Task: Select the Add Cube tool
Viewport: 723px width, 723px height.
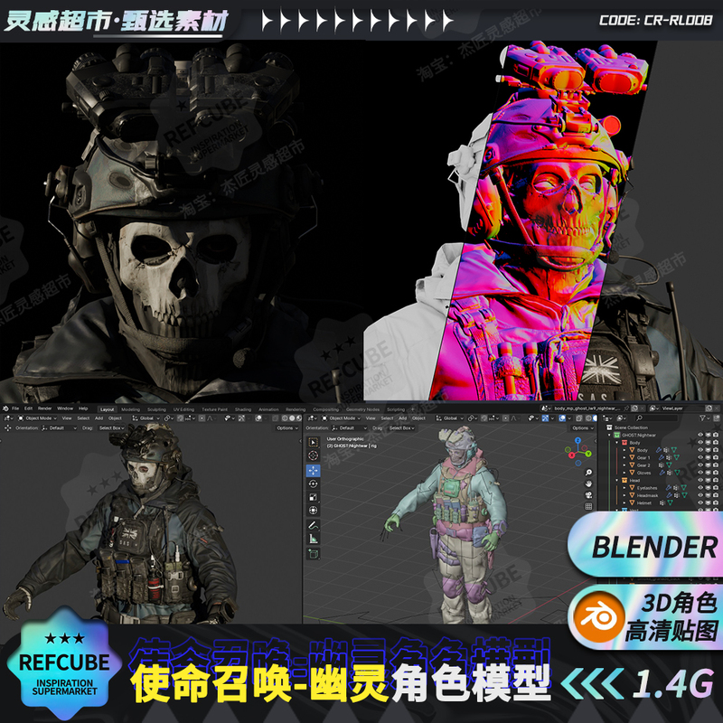Action: click(x=313, y=553)
